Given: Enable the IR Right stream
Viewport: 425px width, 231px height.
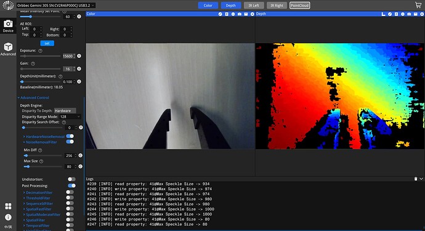Looking at the screenshot, I should pyautogui.click(x=277, y=6).
